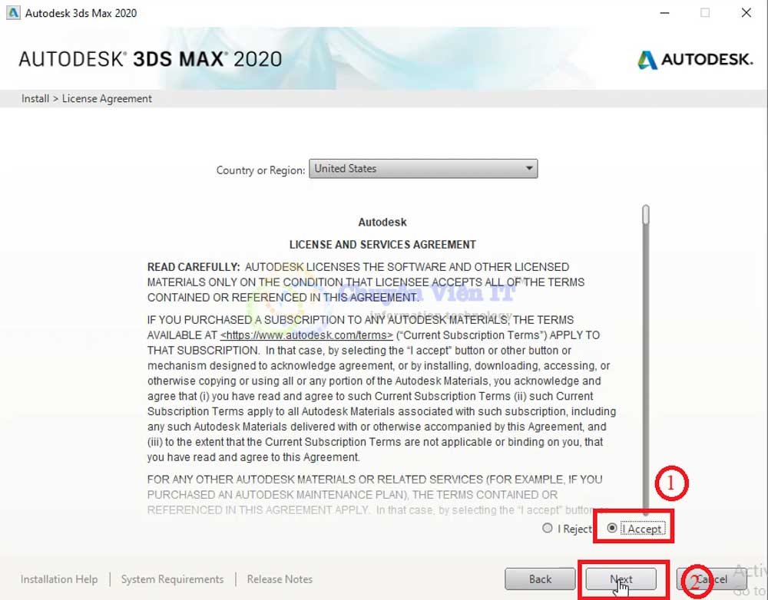Click the 3ds Max icon in the title bar
This screenshot has height=600, width=768.
click(12, 12)
